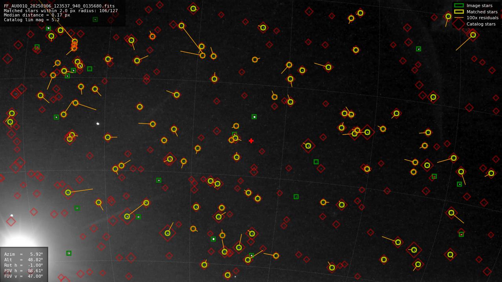Click the orange 100x residuals legend line
The height and width of the screenshot is (282, 502).
[x=459, y=18]
